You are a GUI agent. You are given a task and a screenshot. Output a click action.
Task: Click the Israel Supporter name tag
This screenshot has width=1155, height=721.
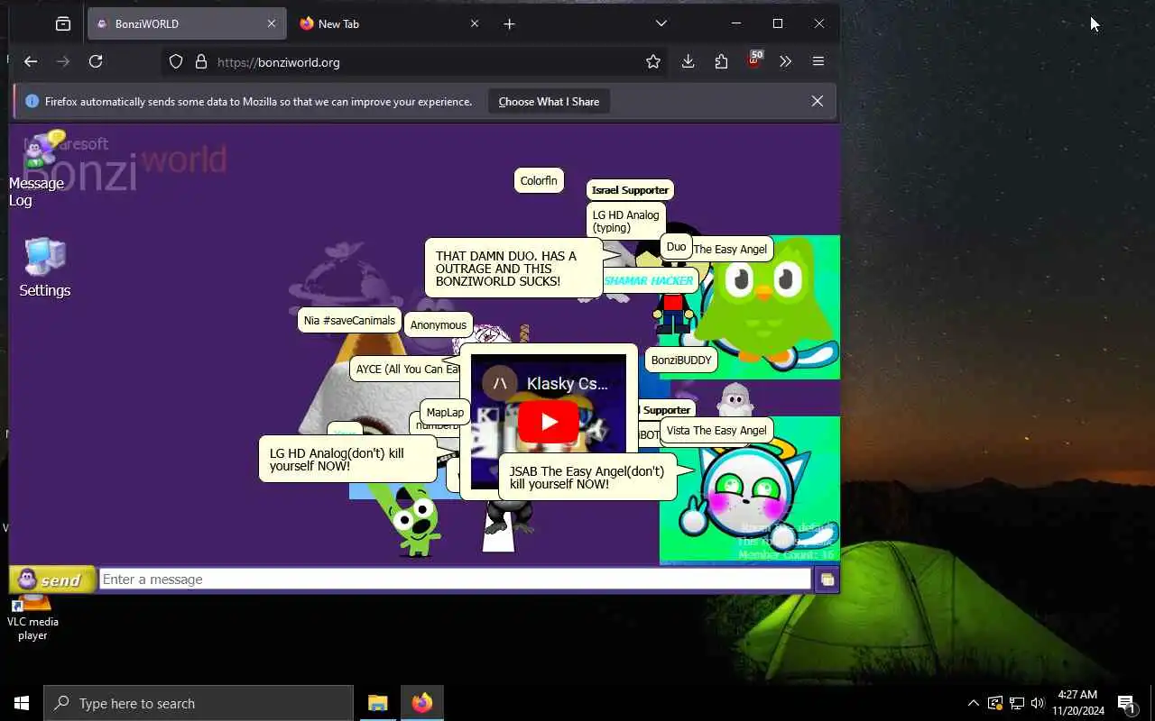[x=630, y=190]
